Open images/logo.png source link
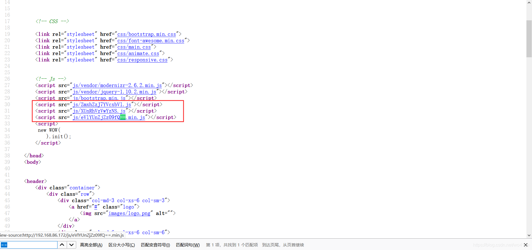This screenshot has width=532, height=250. click(130, 213)
